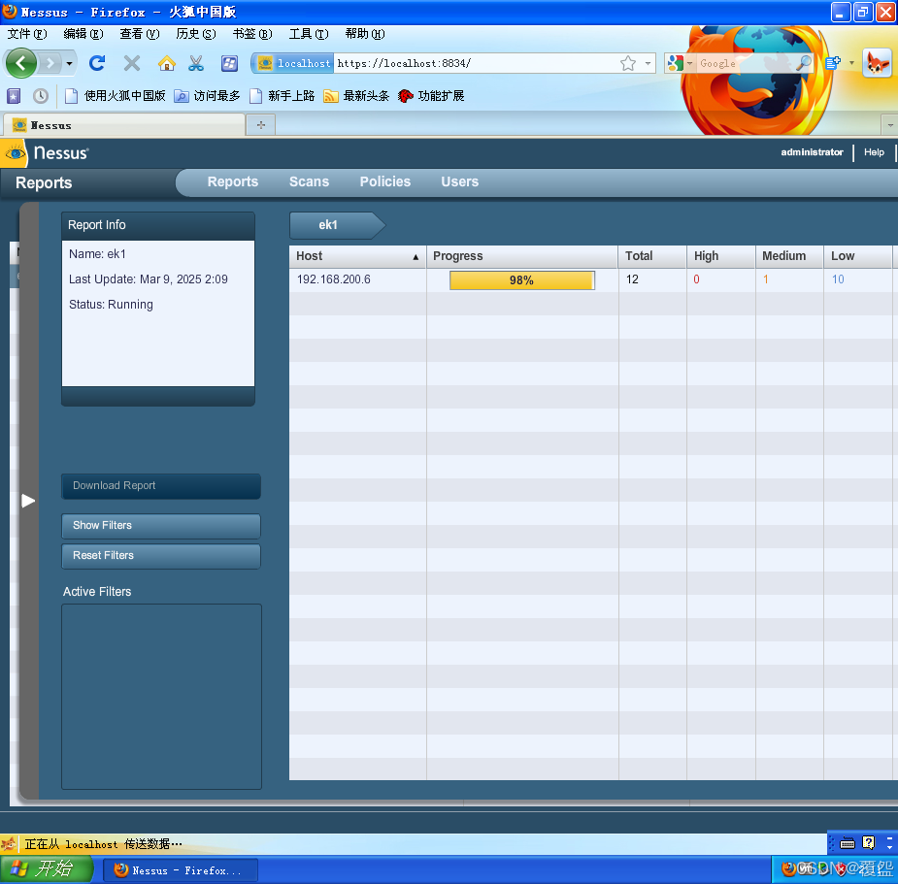Sort by the Host column header

click(357, 256)
